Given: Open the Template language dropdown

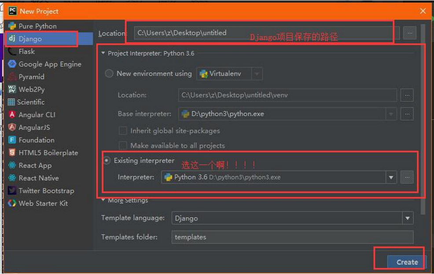Looking at the screenshot, I should click(408, 218).
